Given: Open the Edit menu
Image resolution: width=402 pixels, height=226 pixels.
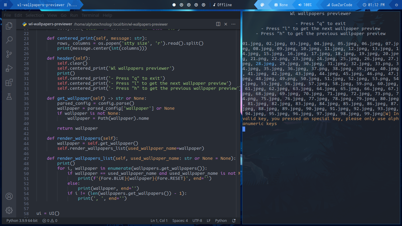Looking at the screenshot, I should tap(18, 15).
